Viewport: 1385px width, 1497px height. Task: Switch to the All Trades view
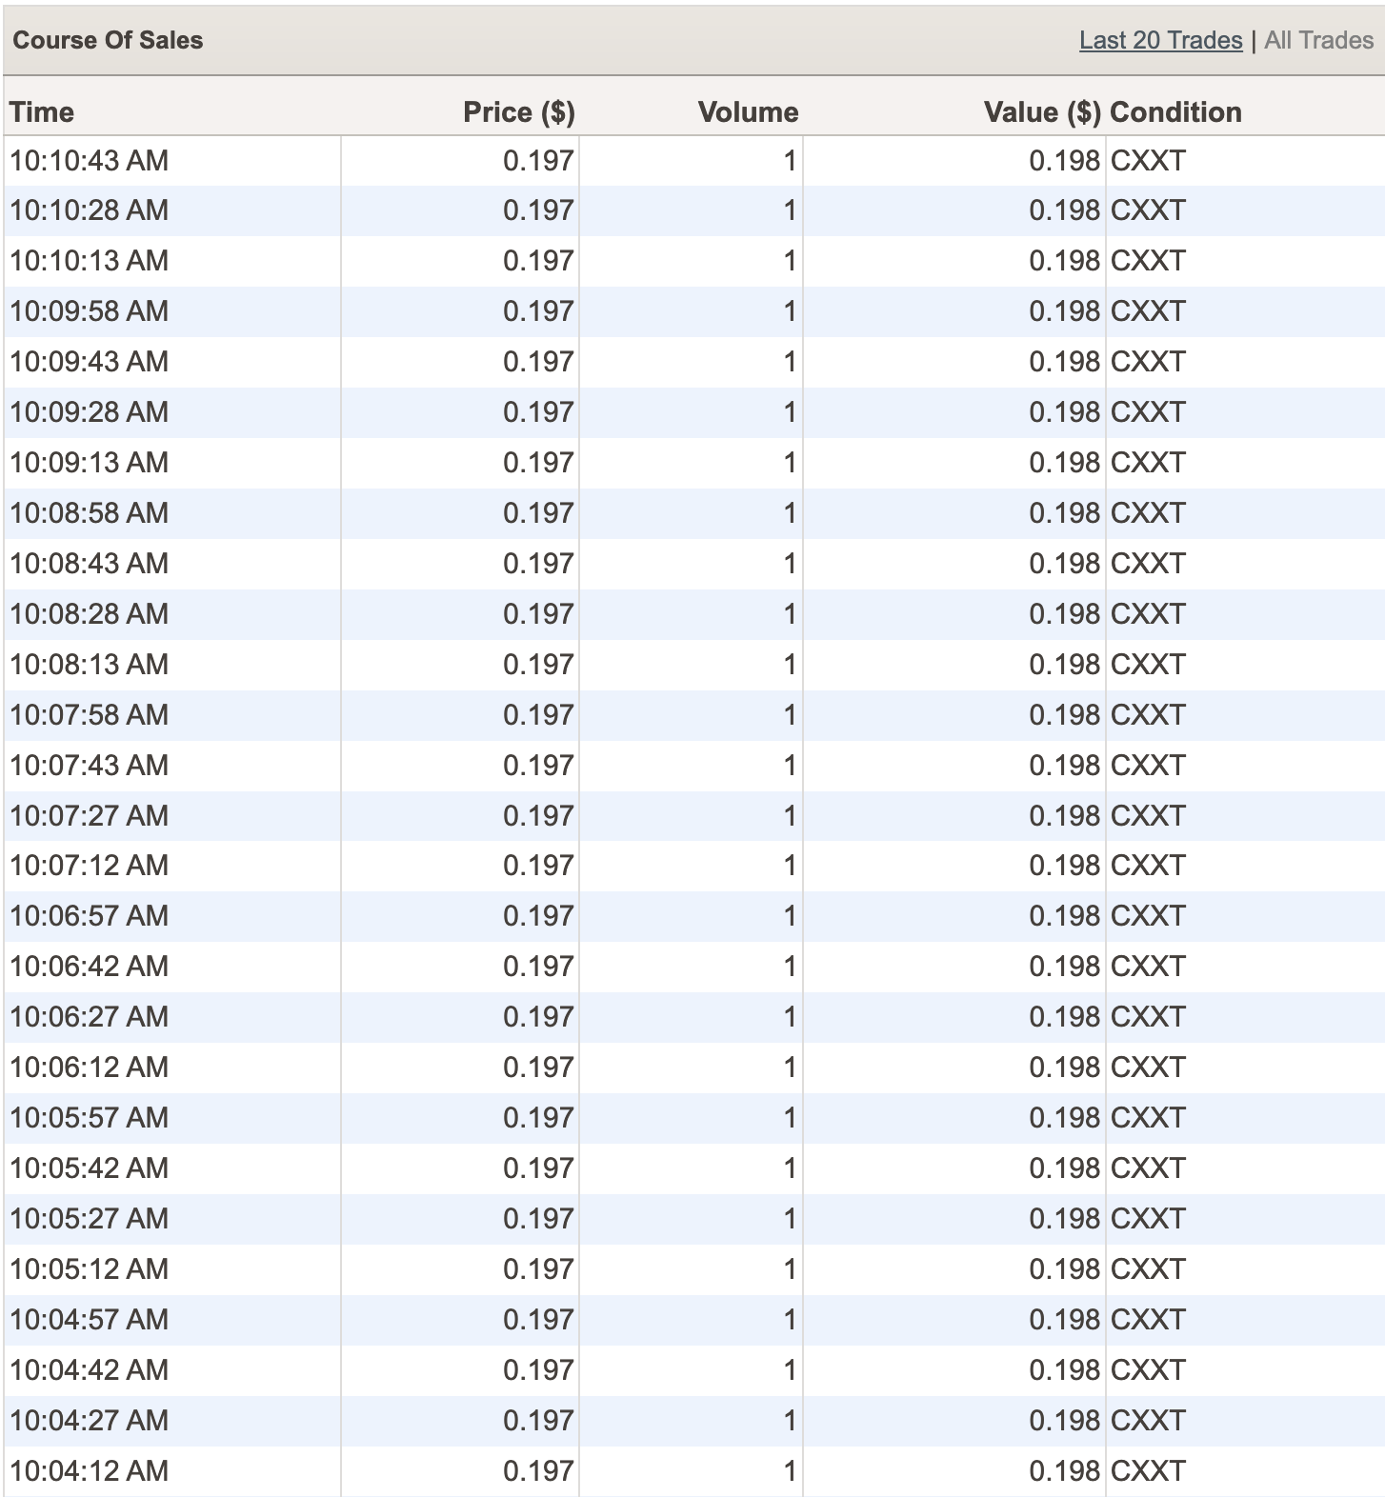pos(1318,40)
